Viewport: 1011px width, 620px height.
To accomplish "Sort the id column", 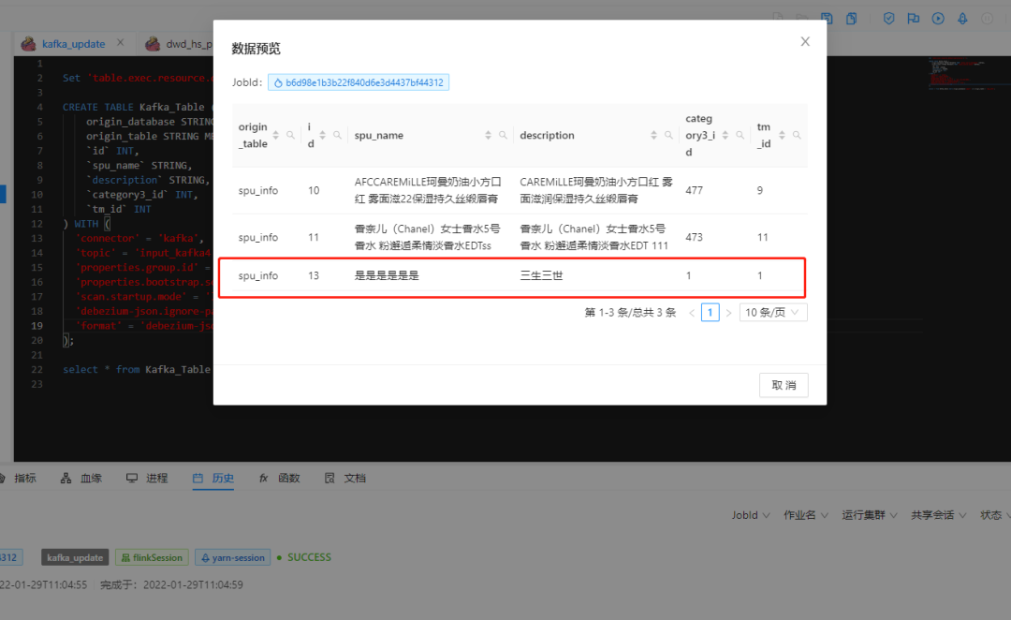I will (322, 135).
